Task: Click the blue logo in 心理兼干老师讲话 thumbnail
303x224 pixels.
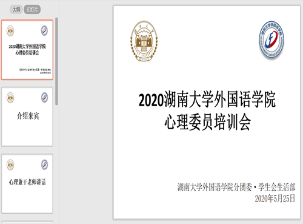Action: [44, 165]
